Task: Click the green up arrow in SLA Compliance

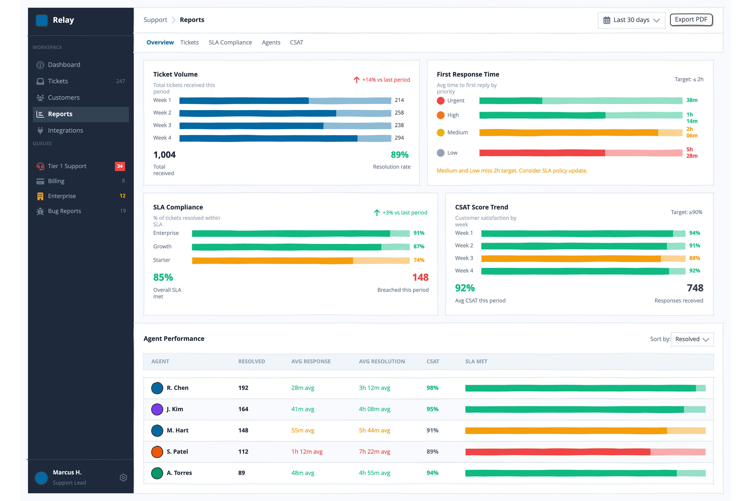Action: (x=377, y=213)
